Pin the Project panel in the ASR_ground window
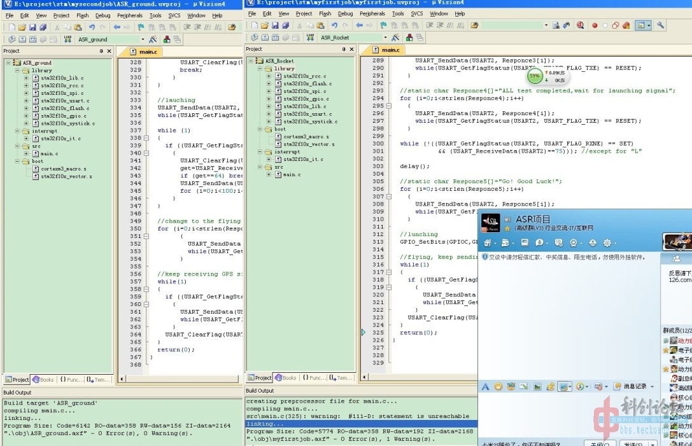 tap(101, 51)
